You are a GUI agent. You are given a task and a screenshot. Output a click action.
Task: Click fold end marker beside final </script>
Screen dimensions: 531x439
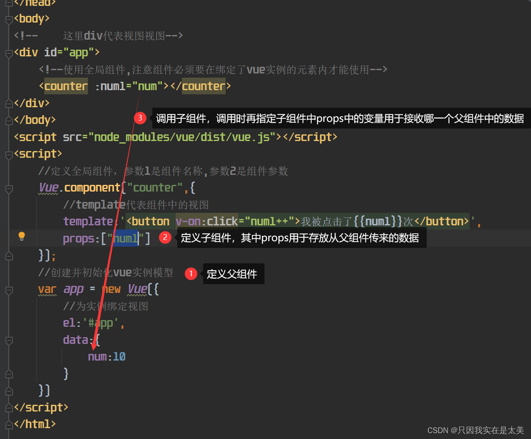(x=9, y=408)
